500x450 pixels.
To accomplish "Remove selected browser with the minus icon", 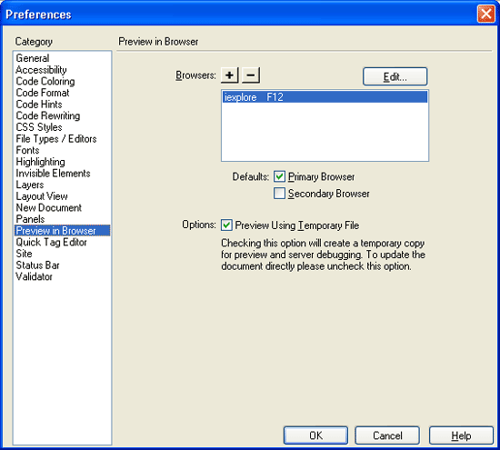I will click(x=251, y=75).
